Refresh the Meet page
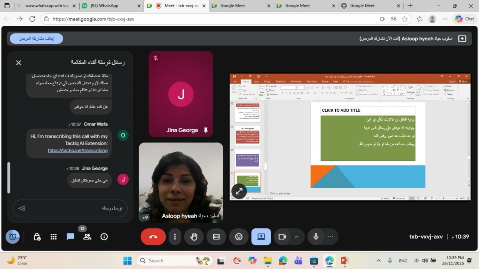Screen dimensions: 479x269 pos(32,19)
